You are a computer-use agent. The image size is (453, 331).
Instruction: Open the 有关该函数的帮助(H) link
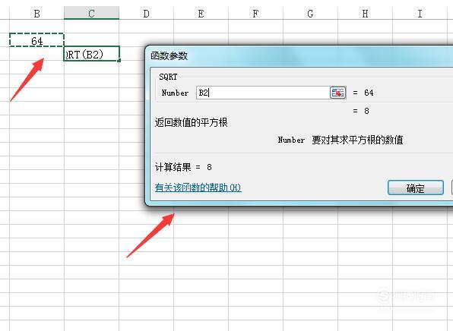pyautogui.click(x=198, y=188)
